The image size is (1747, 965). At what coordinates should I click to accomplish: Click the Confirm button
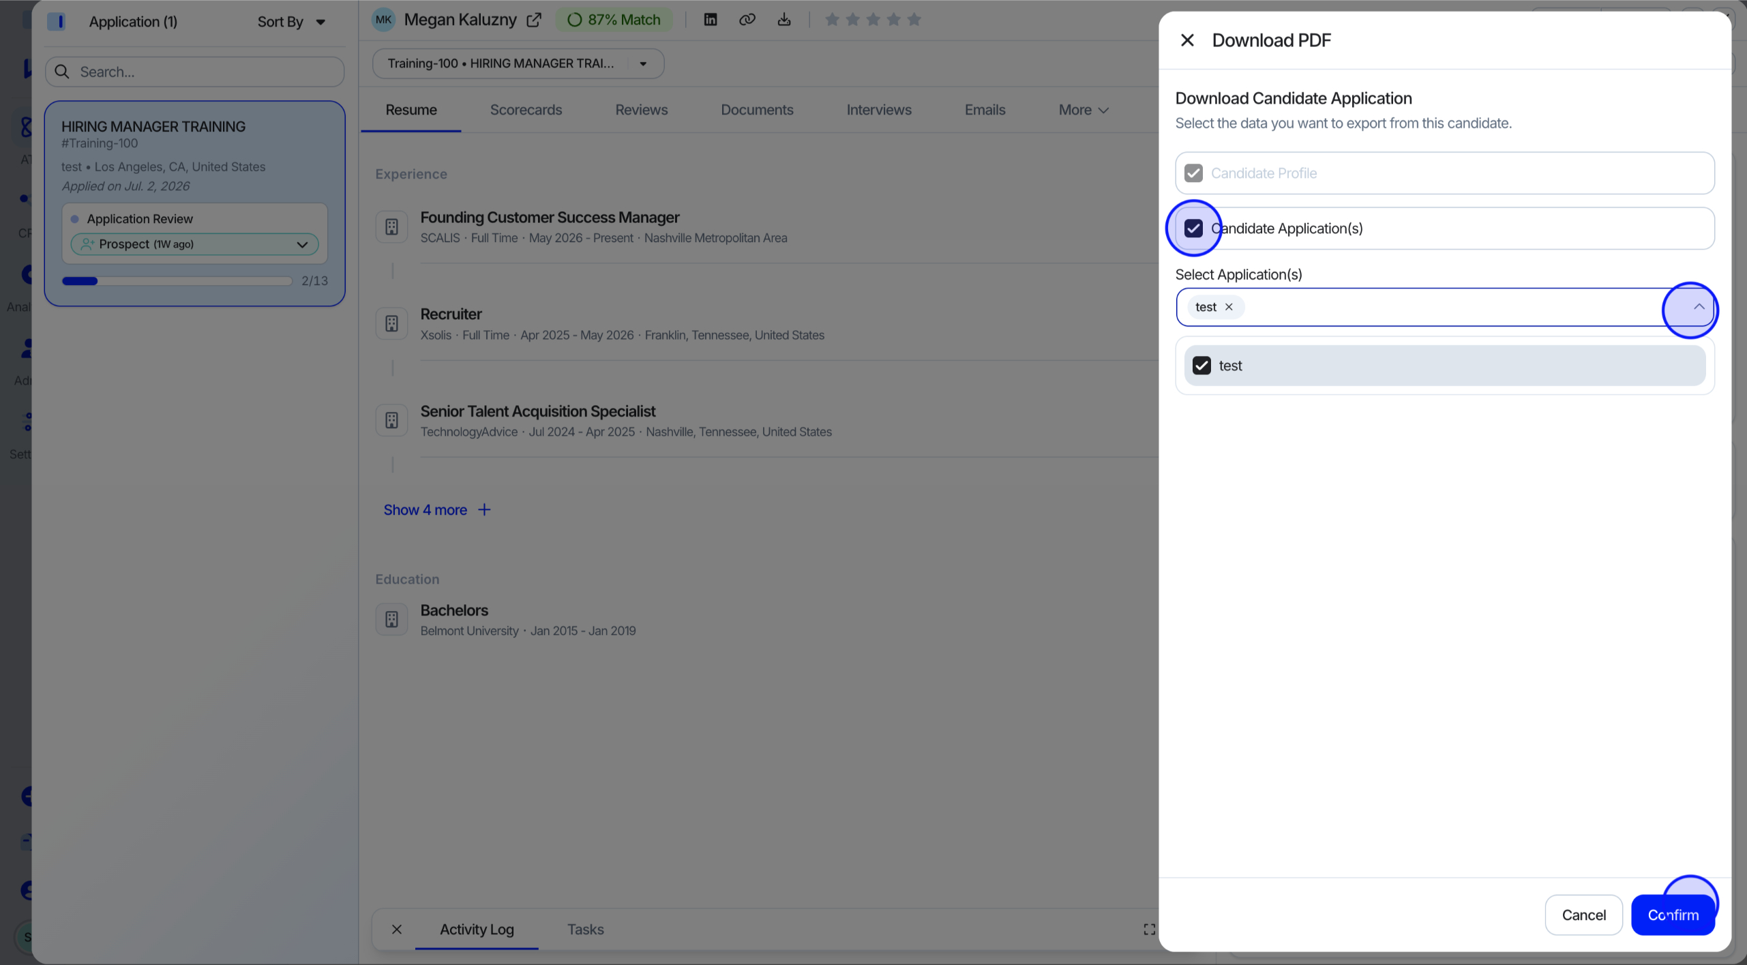point(1673,915)
